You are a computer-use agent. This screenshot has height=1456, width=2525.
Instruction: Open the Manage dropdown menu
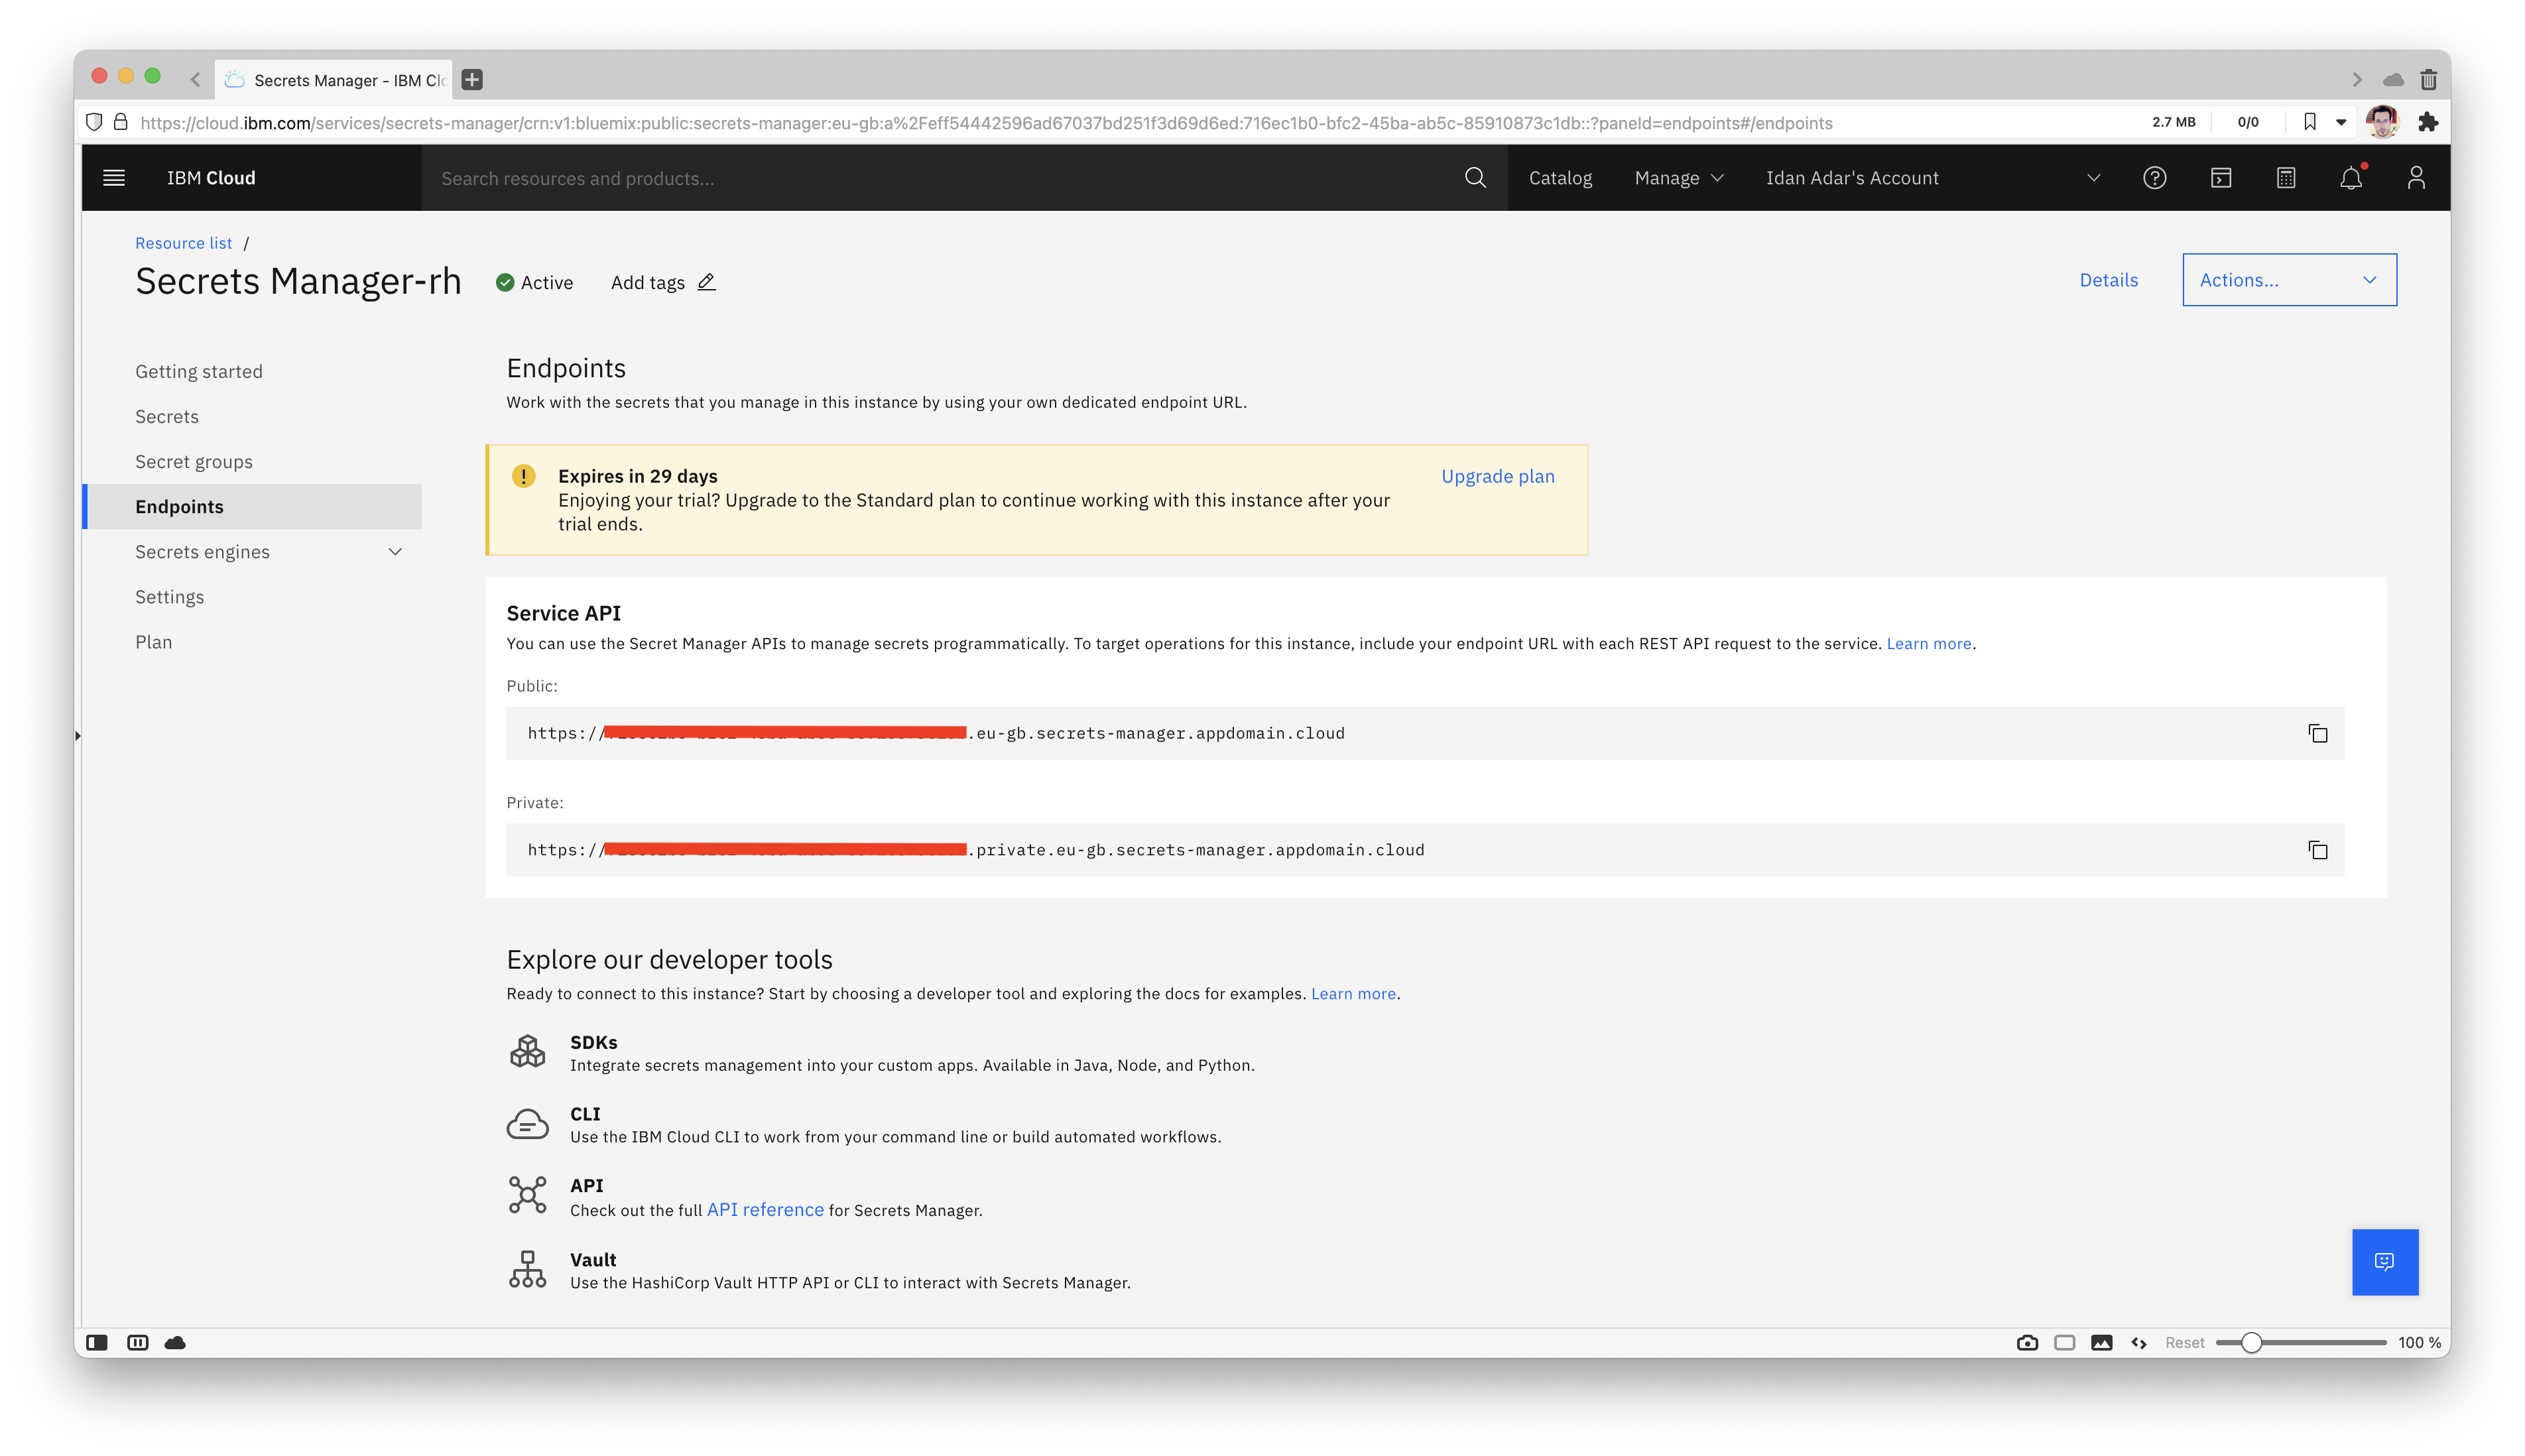coord(1678,178)
